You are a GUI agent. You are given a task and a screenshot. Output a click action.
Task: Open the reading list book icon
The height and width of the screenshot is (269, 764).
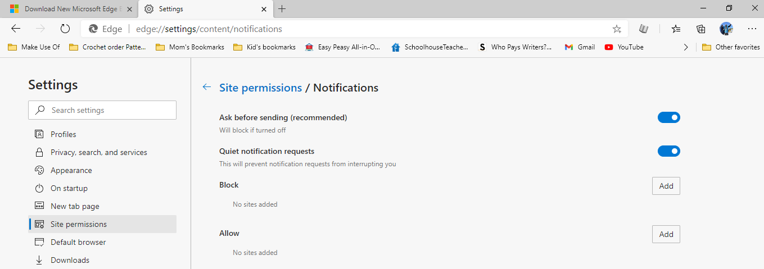tap(644, 29)
